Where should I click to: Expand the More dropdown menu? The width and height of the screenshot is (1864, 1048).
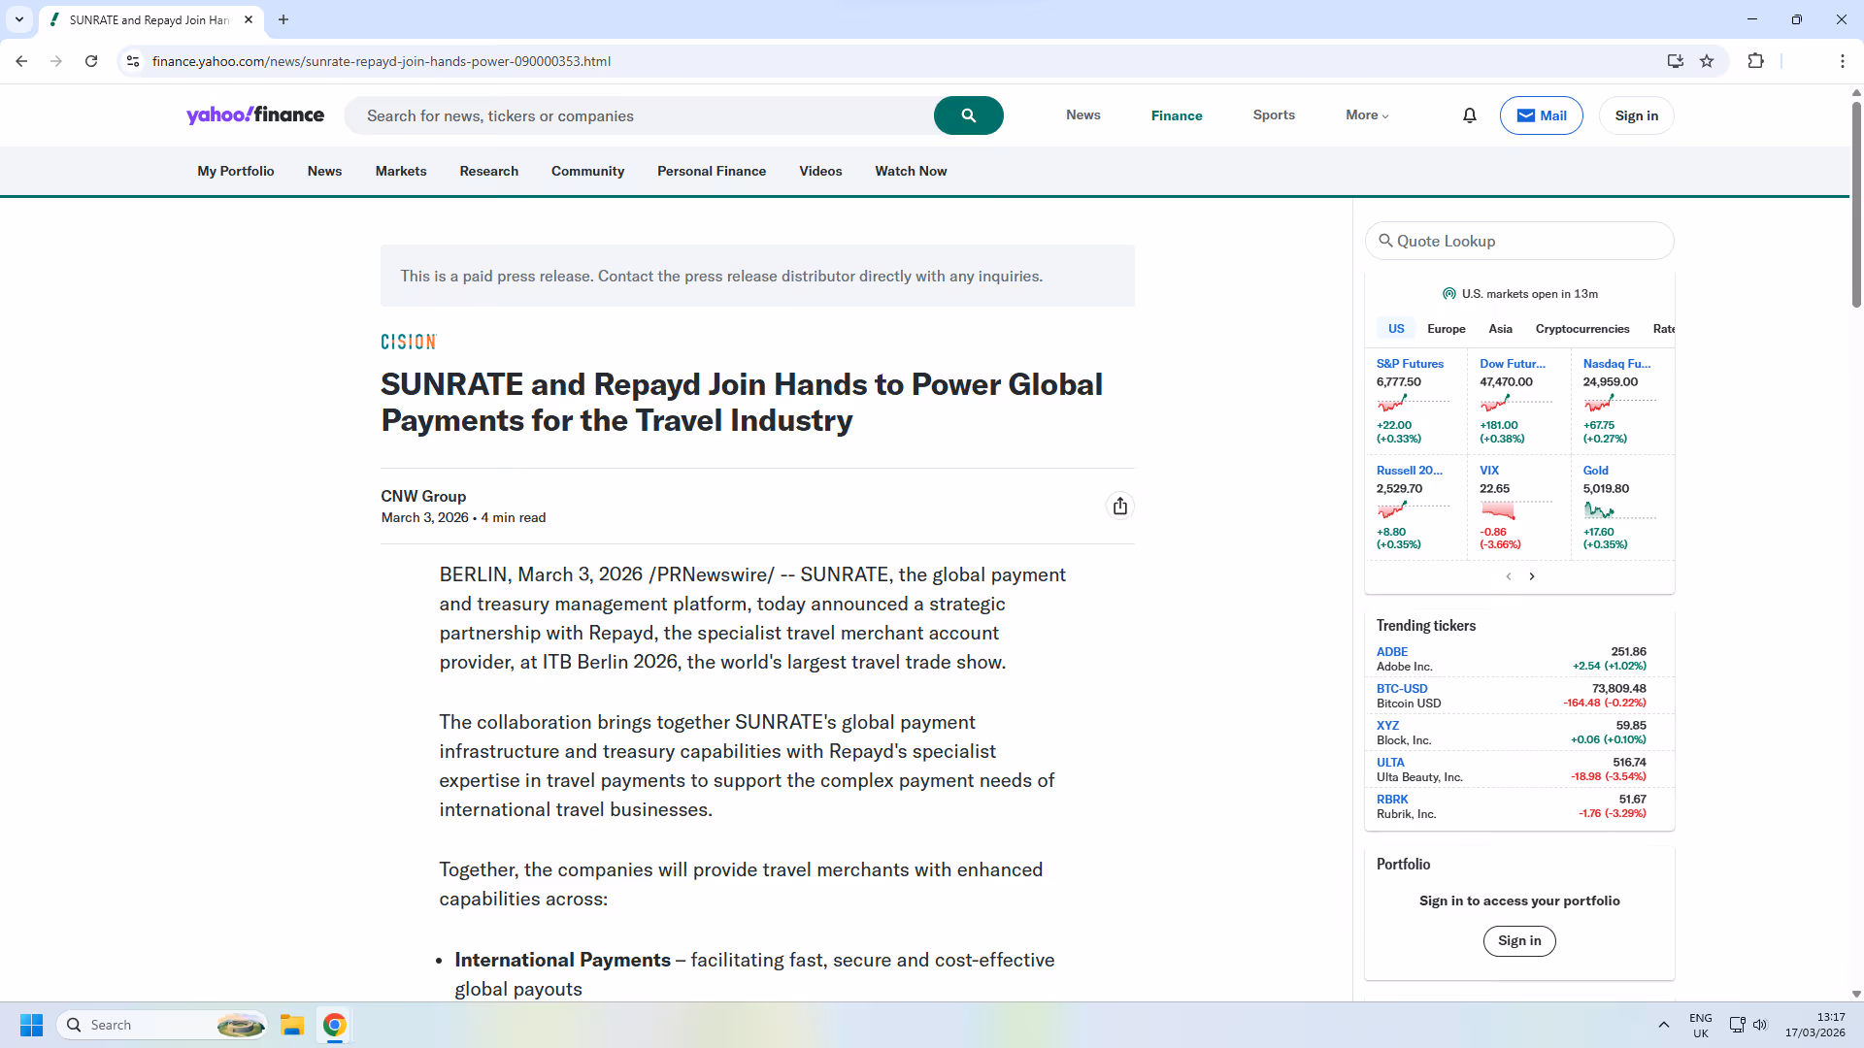(x=1367, y=115)
